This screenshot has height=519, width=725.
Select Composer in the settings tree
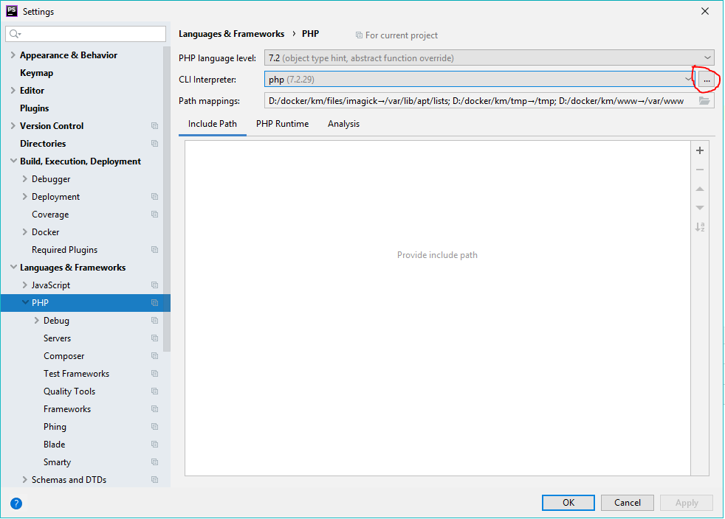pyautogui.click(x=63, y=356)
